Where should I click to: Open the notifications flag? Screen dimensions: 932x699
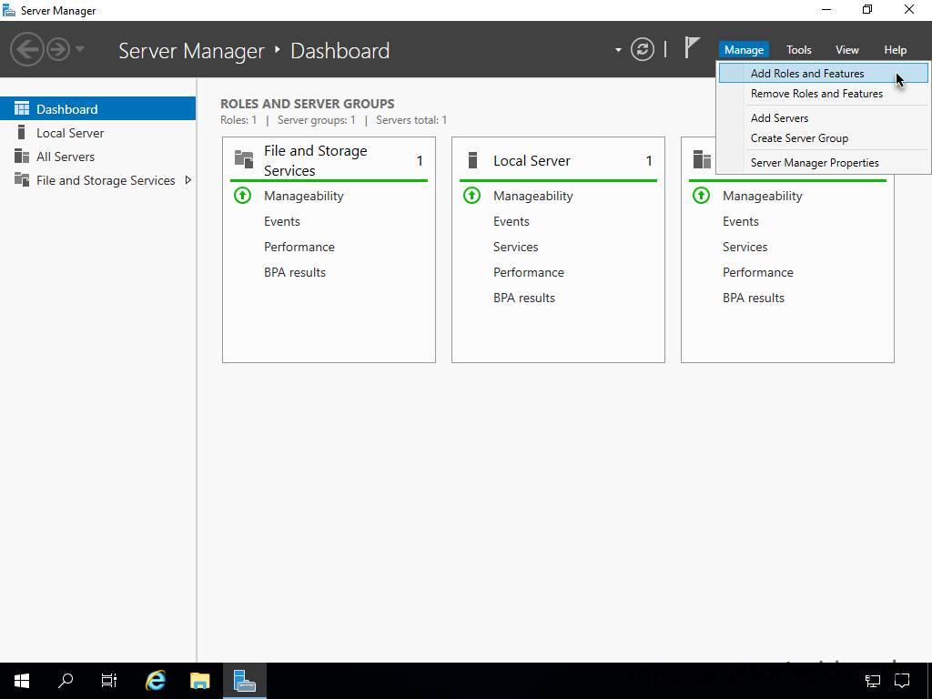pos(692,47)
